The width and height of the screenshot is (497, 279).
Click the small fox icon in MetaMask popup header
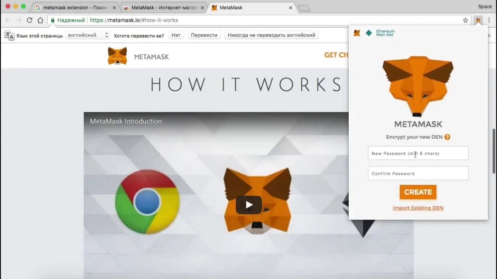tap(357, 33)
